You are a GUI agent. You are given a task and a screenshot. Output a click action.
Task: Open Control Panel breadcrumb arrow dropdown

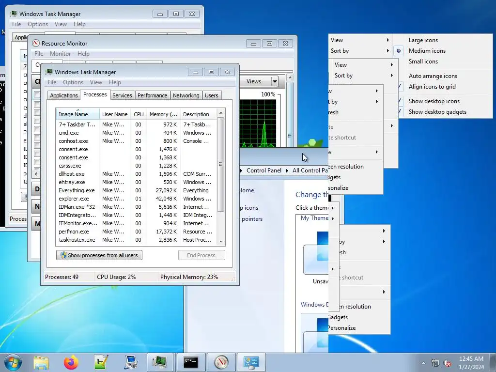(x=287, y=170)
